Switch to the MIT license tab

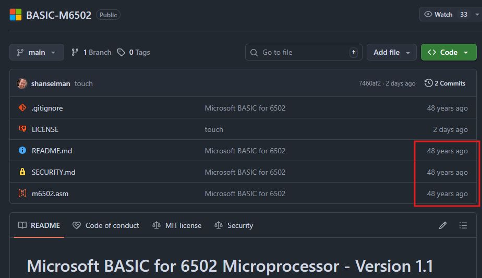(x=177, y=225)
